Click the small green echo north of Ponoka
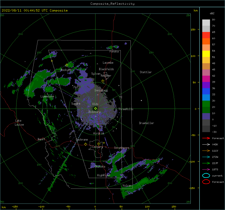The height and width of the screenshot is (210, 225). click(112, 47)
